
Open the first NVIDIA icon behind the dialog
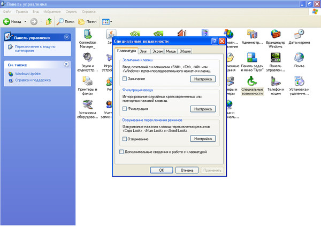pyautogui.click(x=135, y=34)
